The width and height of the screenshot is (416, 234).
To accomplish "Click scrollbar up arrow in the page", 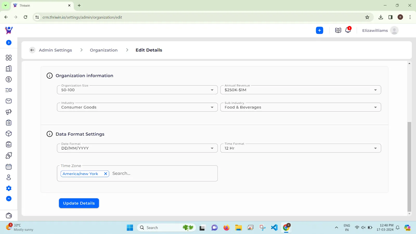I will pos(409,63).
